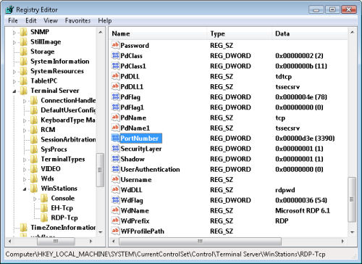This screenshot has width=362, height=264.
Task: Click the WdName data Microsoft RDP 6.1
Action: 303,210
